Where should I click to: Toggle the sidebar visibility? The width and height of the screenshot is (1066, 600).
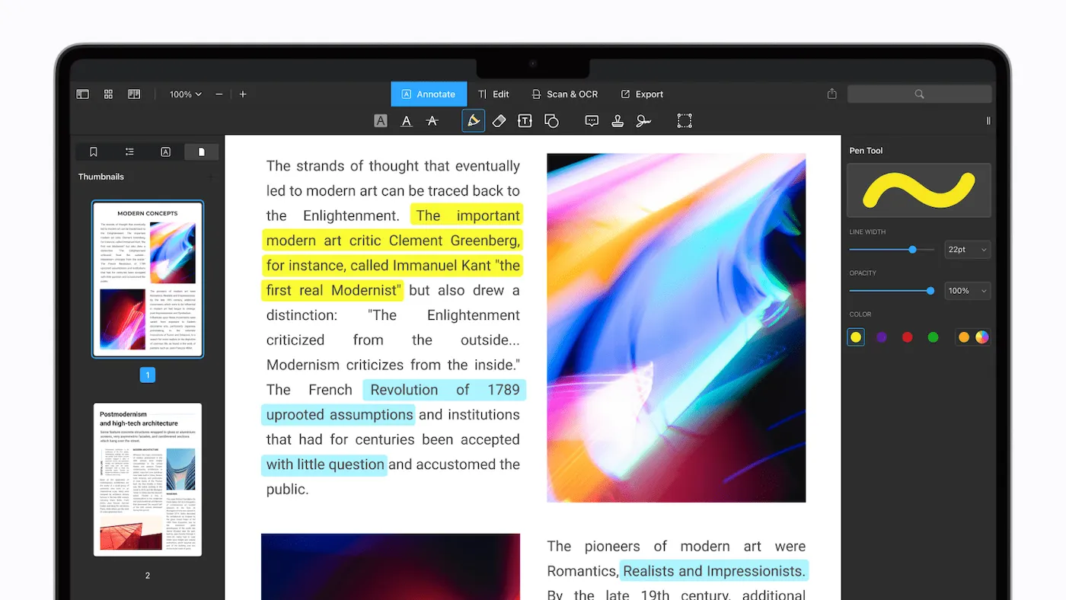82,94
